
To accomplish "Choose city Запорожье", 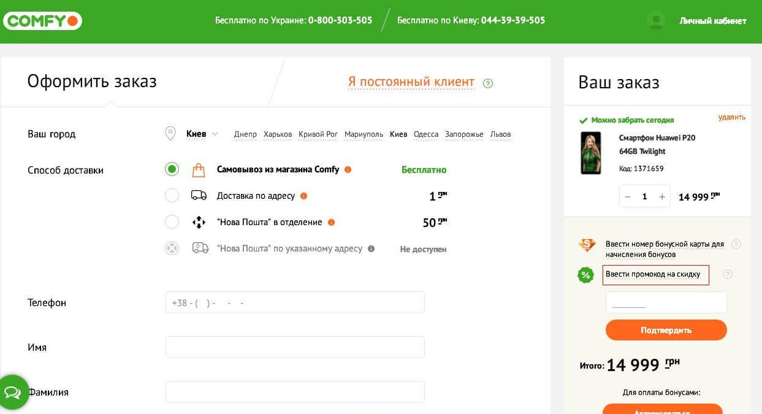I will pos(464,134).
